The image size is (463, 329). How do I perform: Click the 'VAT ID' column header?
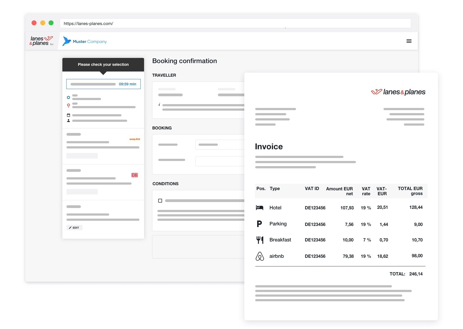312,189
